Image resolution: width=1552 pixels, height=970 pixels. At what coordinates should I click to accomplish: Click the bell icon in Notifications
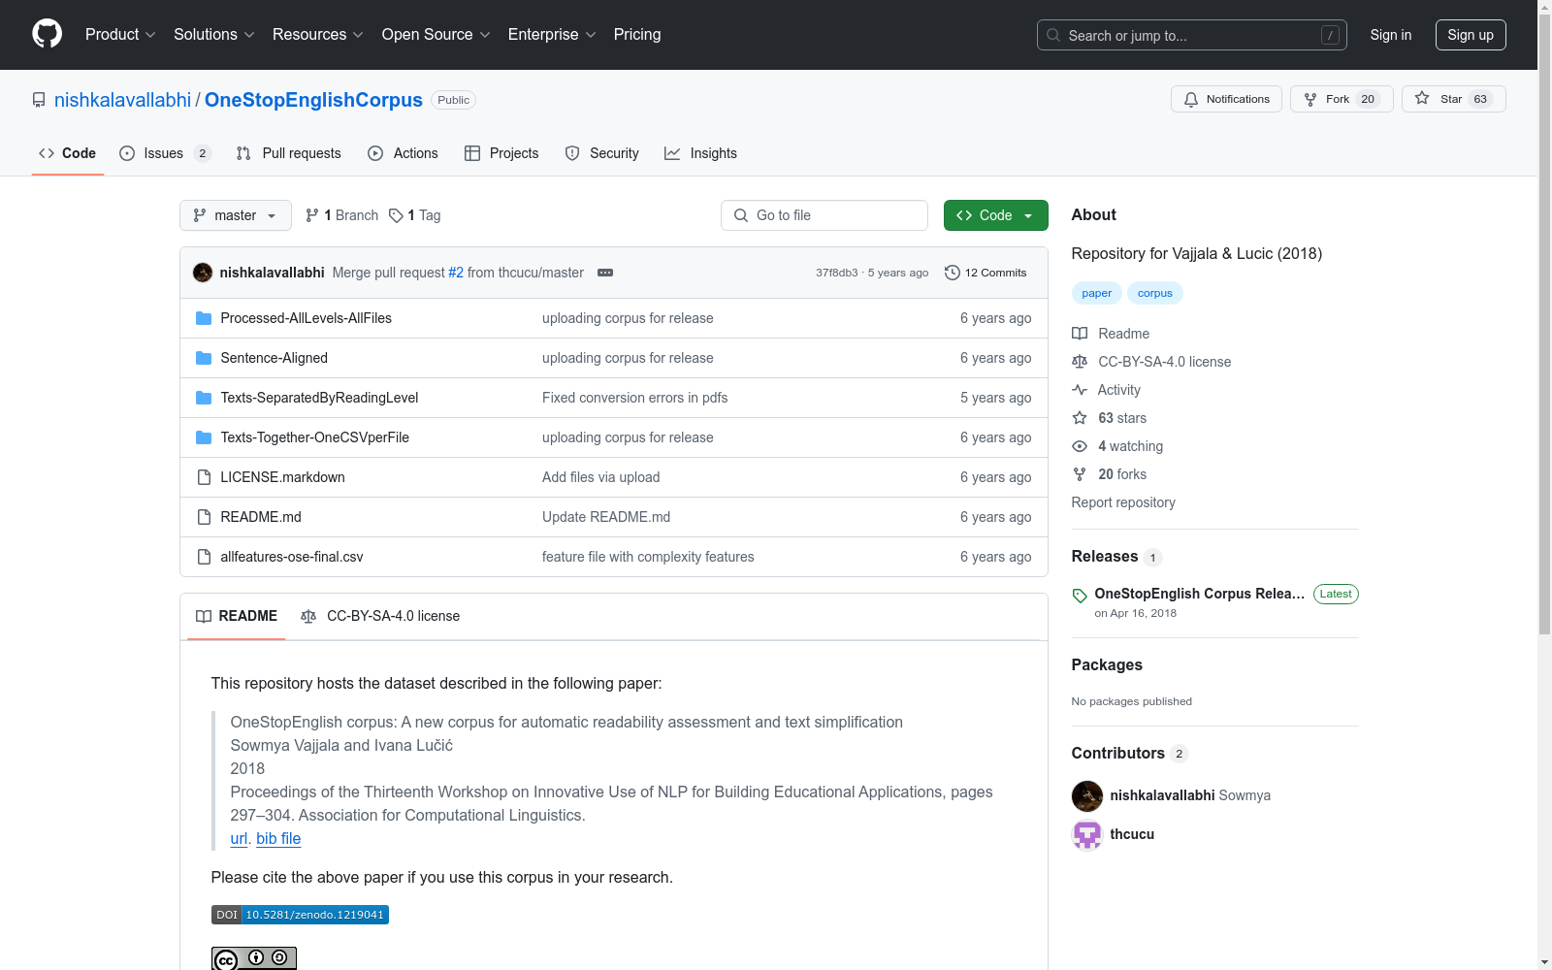click(1191, 99)
